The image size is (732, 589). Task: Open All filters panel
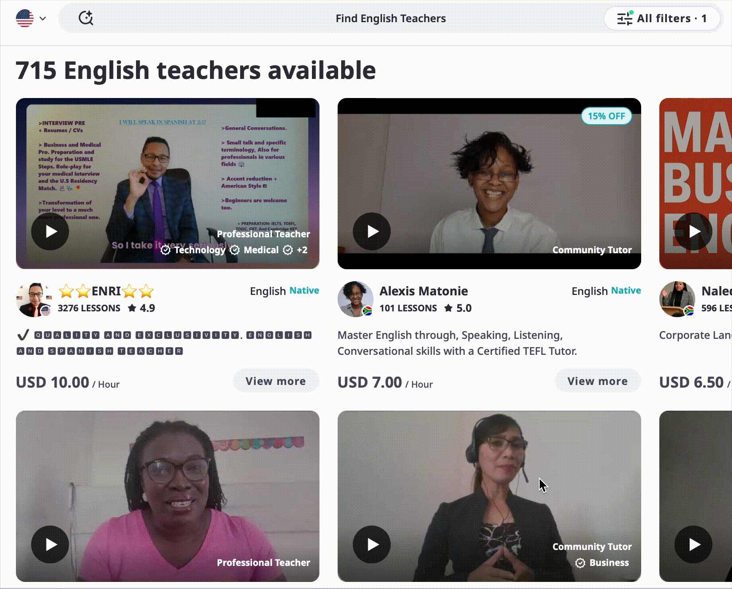click(x=662, y=19)
